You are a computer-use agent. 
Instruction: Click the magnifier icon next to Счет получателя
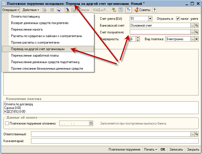197,32
